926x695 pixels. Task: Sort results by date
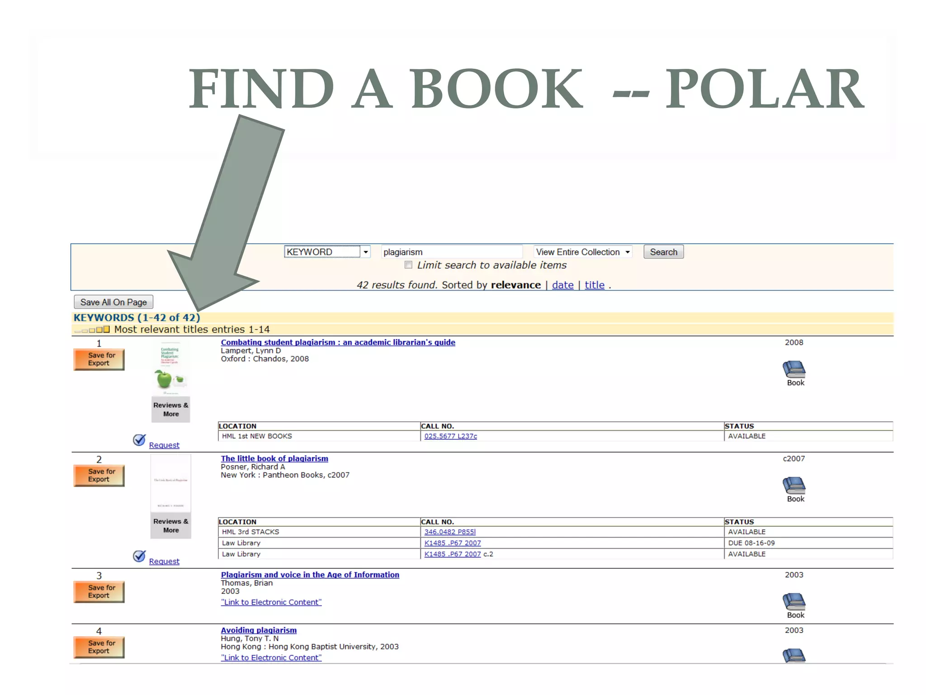(x=562, y=285)
